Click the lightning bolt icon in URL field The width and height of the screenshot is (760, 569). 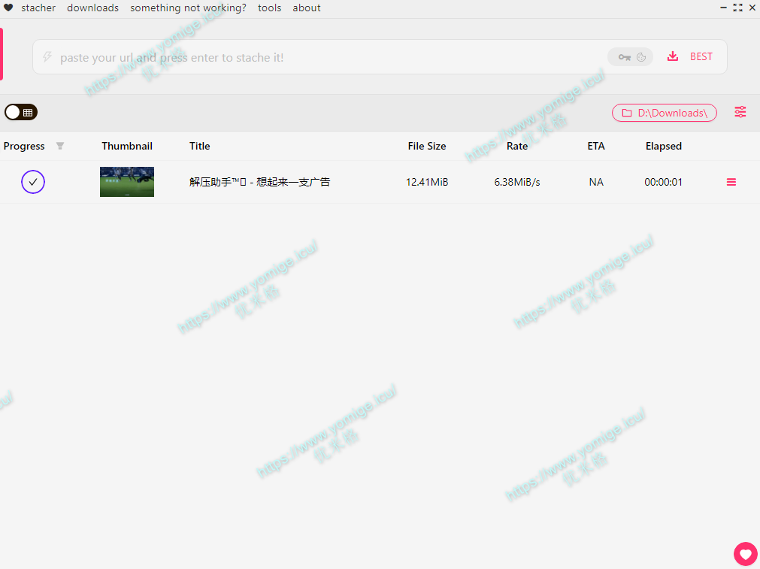pos(47,57)
